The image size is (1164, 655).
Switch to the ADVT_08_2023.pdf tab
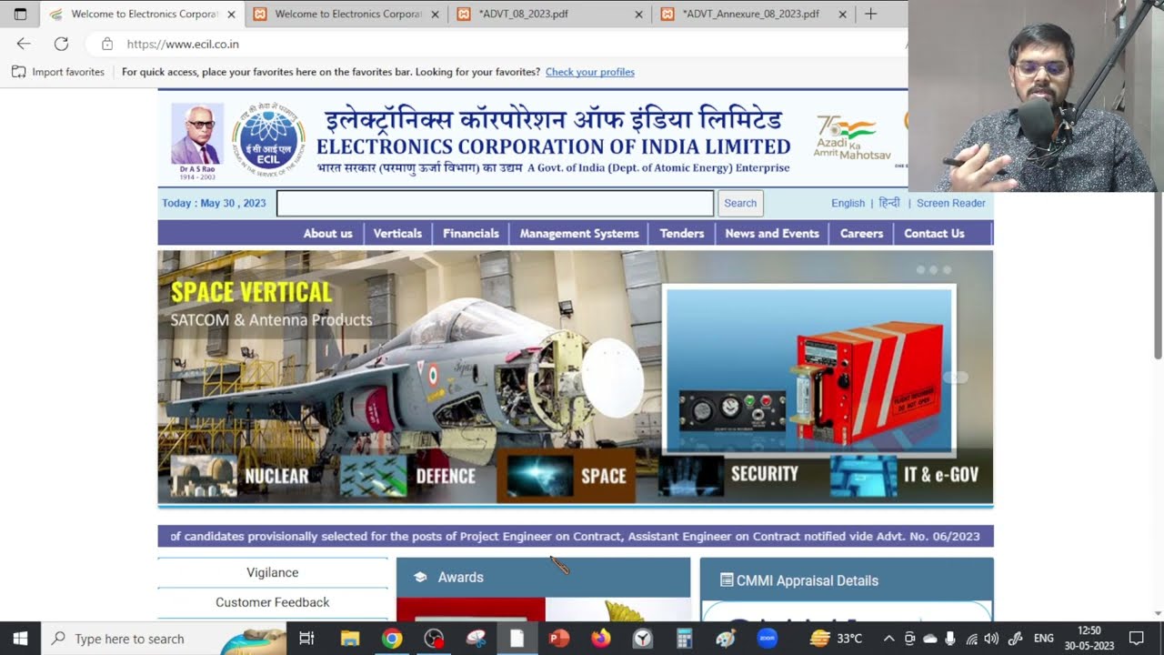549,14
